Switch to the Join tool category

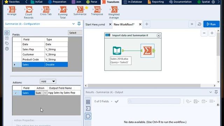[76, 2]
